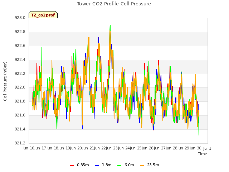Click the 27Jun x-axis tick label
This screenshot has width=229, height=172.
(x=166, y=148)
